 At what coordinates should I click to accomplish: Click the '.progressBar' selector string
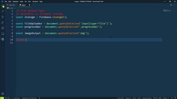[x=89, y=27]
